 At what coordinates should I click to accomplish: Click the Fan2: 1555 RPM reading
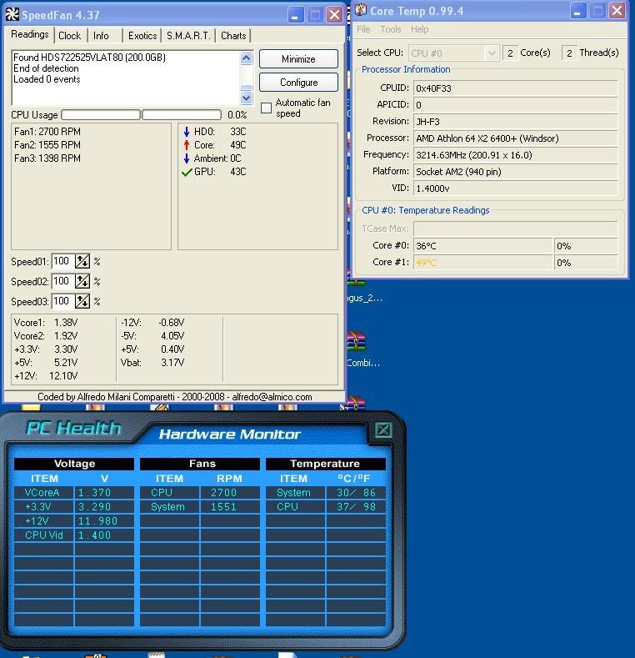[x=47, y=145]
